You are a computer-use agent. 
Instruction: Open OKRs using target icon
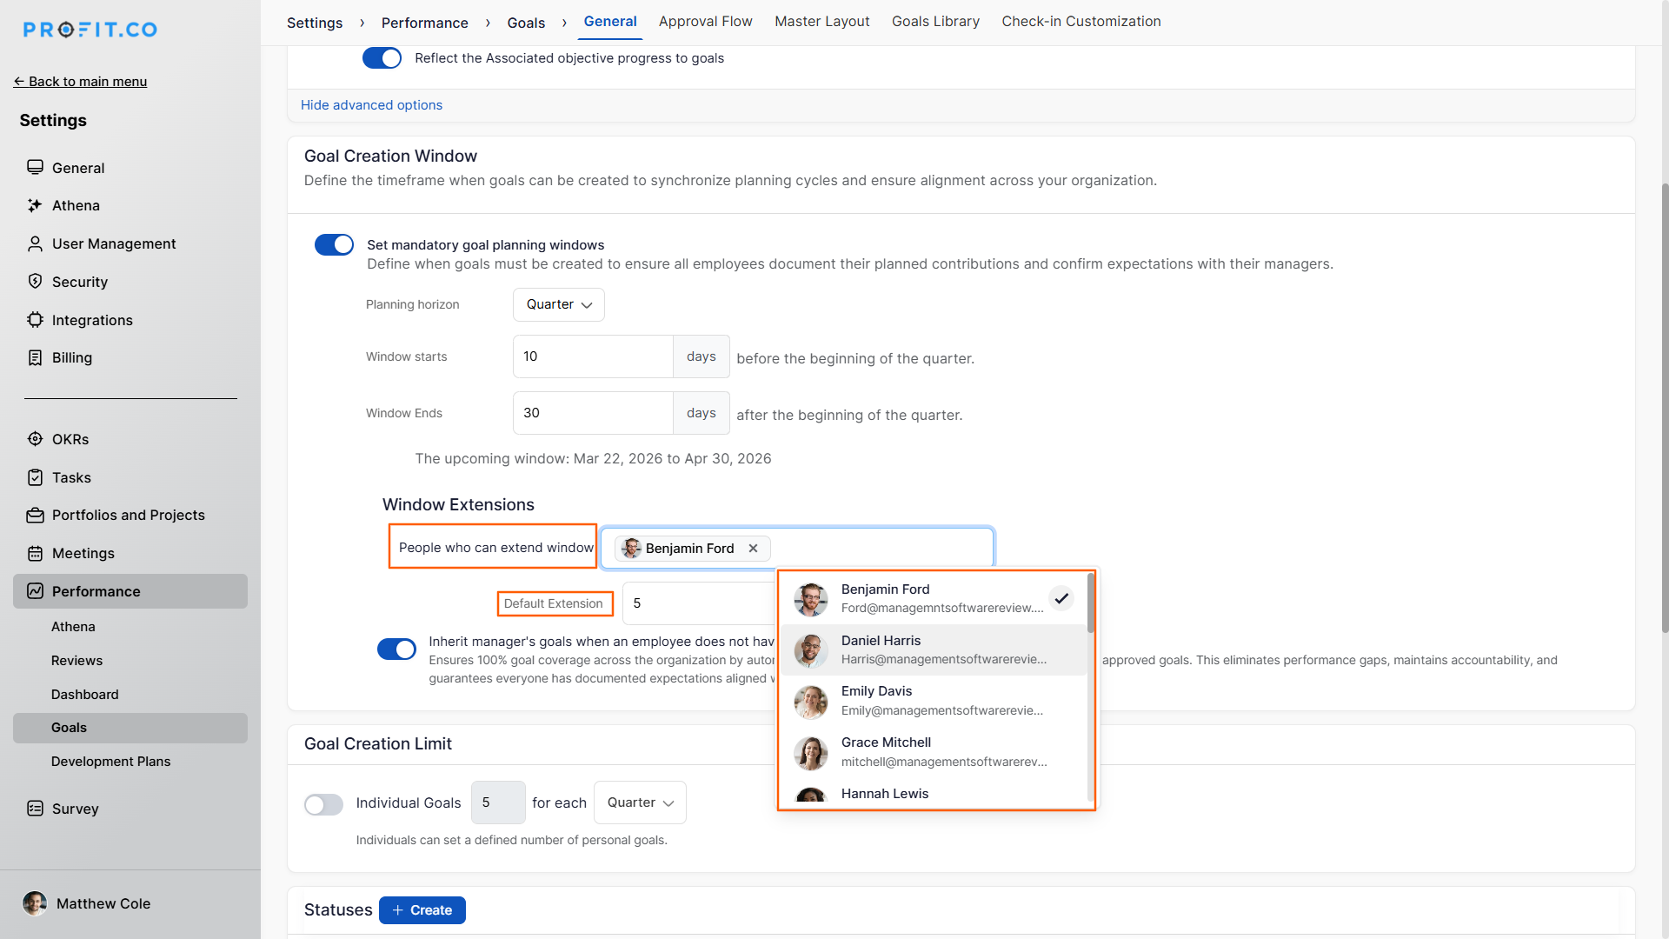click(x=35, y=439)
